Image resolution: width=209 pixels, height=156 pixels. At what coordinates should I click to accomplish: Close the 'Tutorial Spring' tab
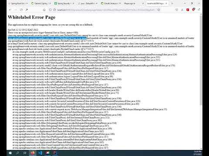coord(50,3)
